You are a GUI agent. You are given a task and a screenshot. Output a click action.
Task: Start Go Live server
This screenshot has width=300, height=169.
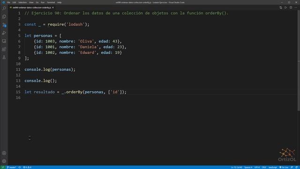[x=284, y=167]
